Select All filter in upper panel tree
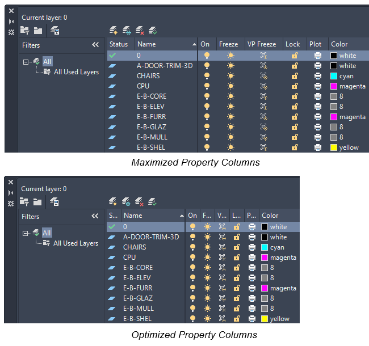 pos(47,62)
